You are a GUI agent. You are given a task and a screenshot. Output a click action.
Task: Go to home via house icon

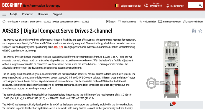pos(4,22)
